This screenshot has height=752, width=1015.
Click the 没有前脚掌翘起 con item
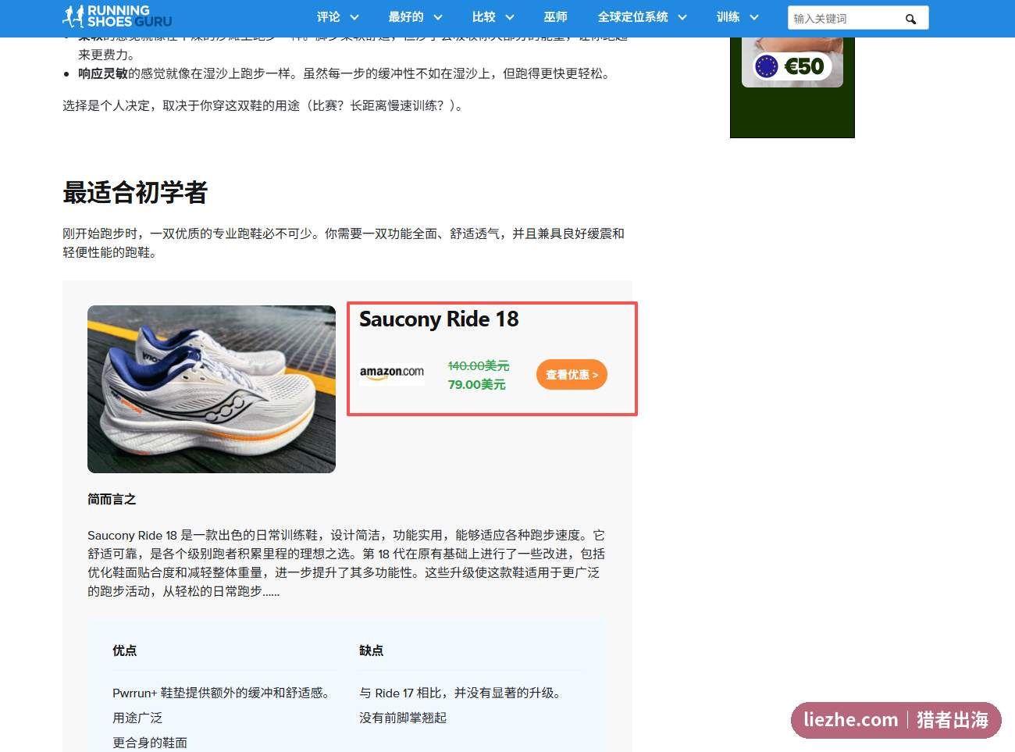click(403, 718)
